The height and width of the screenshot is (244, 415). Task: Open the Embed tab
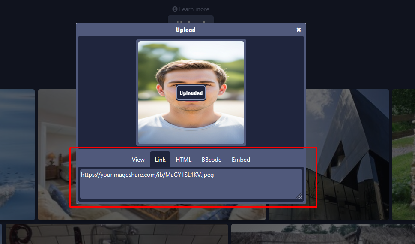[x=241, y=160]
